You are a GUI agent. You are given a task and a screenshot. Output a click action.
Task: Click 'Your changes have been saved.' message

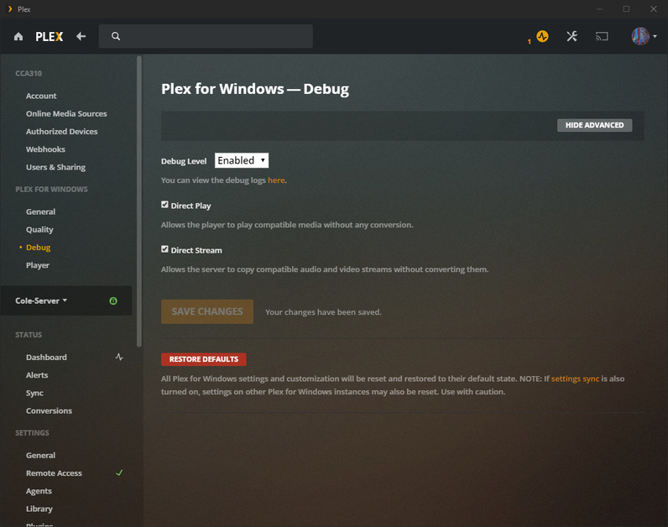pyautogui.click(x=323, y=312)
